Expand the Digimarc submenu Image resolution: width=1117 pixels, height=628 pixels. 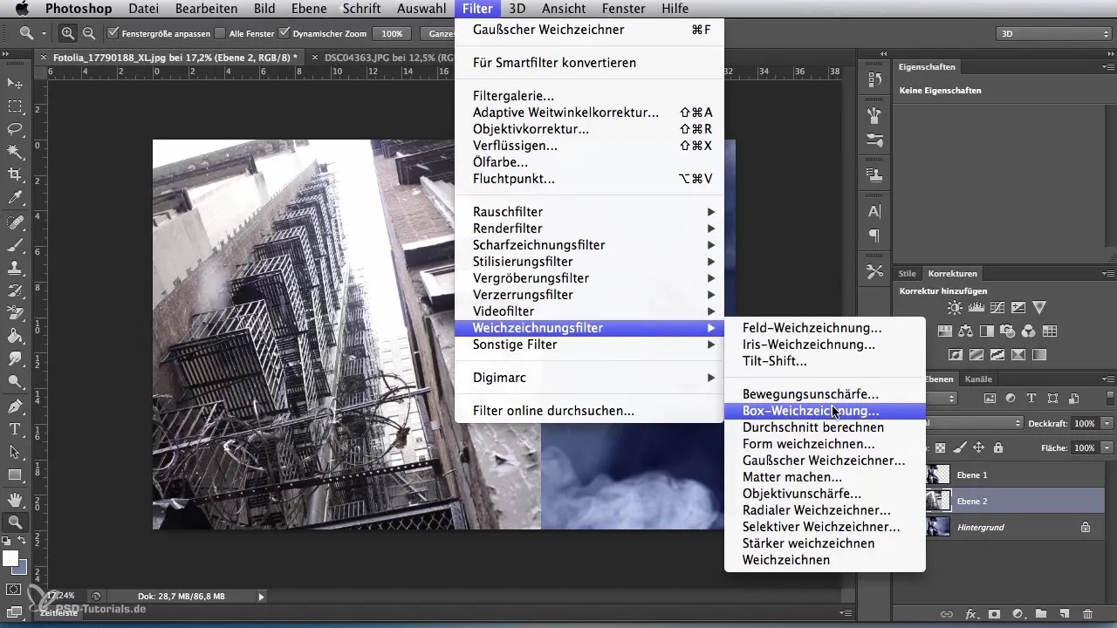589,378
